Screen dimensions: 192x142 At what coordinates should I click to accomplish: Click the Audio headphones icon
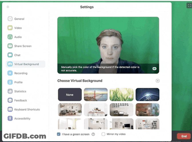10,37
